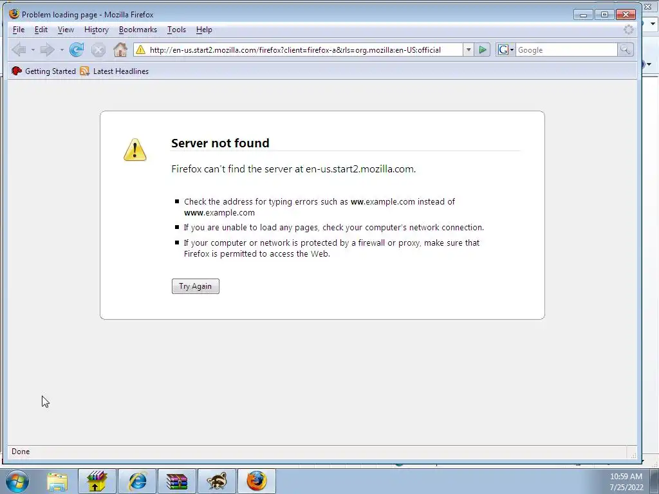Click the green Go arrow button
Viewport: 659px width, 494px height.
point(483,50)
